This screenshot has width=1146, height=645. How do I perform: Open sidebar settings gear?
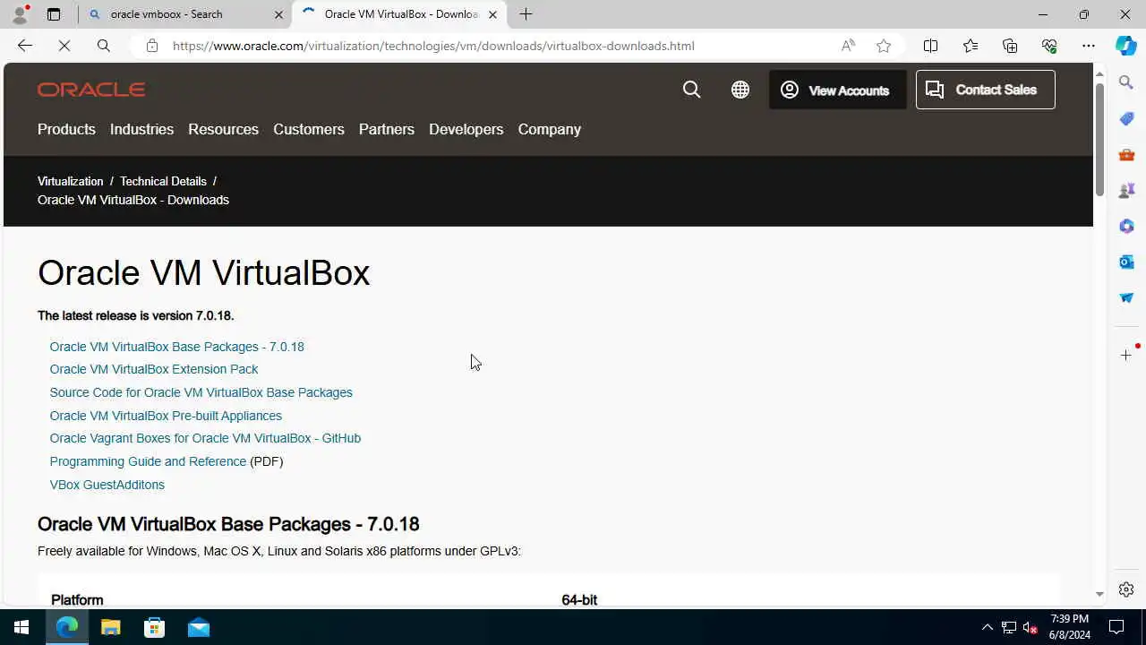[x=1126, y=589]
